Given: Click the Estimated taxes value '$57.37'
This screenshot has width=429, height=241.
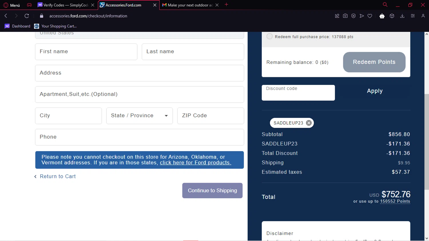Looking at the screenshot, I should click(401, 172).
